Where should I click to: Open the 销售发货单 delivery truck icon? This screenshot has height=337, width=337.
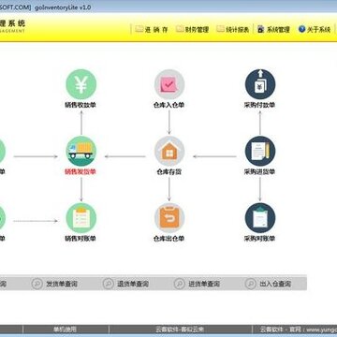81,151
